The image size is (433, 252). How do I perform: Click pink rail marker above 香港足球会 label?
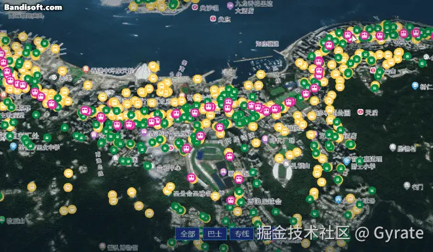pos(230,200)
